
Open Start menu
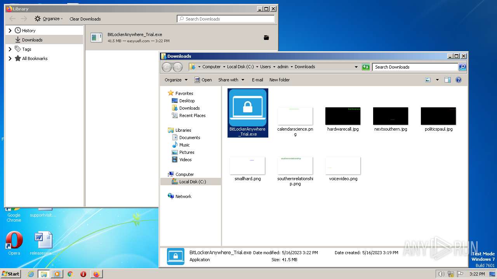pos(11,274)
